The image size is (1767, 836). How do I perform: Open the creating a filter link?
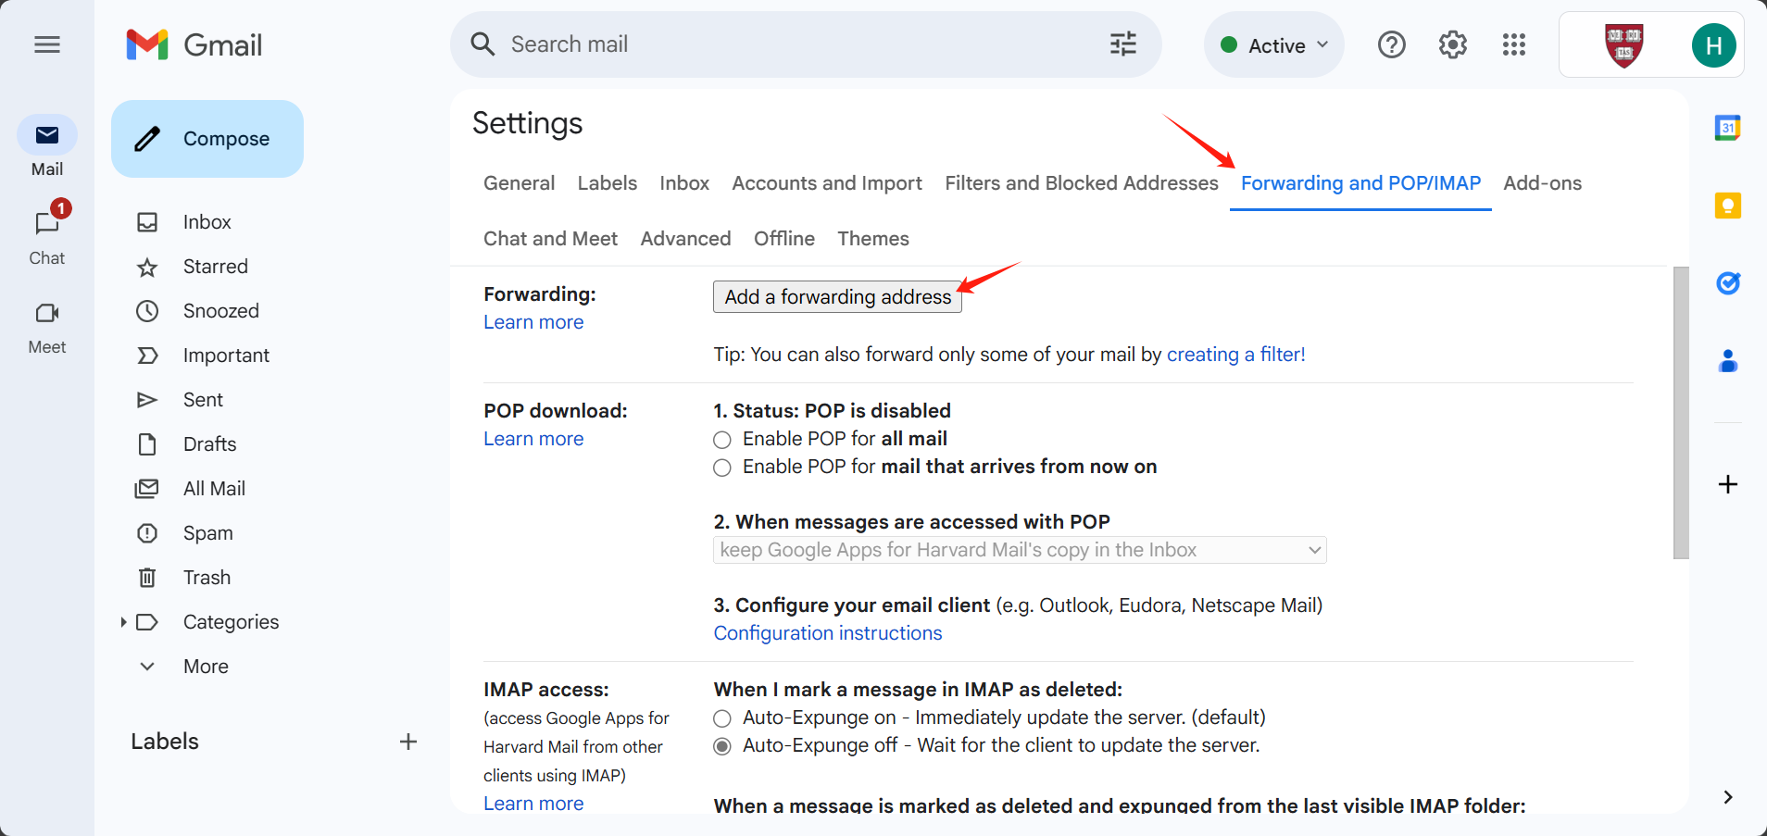pyautogui.click(x=1235, y=355)
